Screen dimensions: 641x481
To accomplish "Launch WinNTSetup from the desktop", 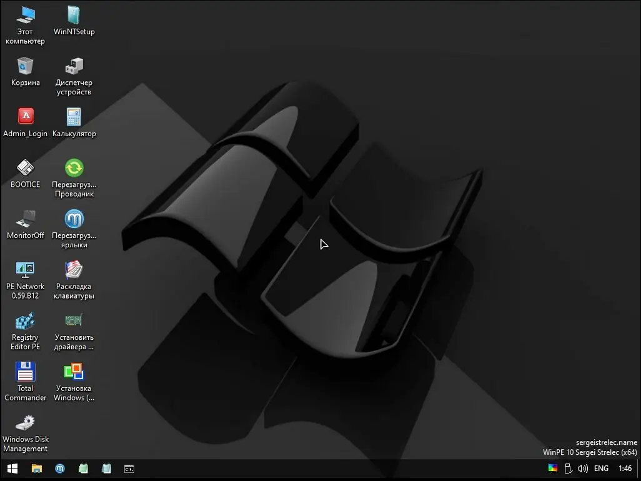I will point(74,21).
